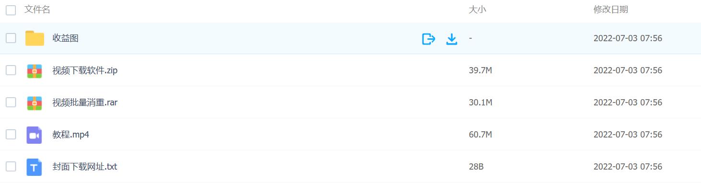Open the 封面下载网址.txt file name

point(85,167)
